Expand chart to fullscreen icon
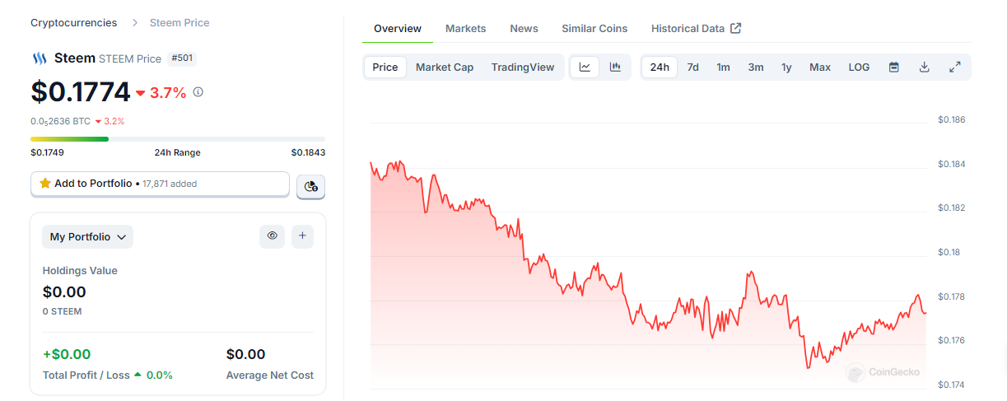 coord(955,68)
